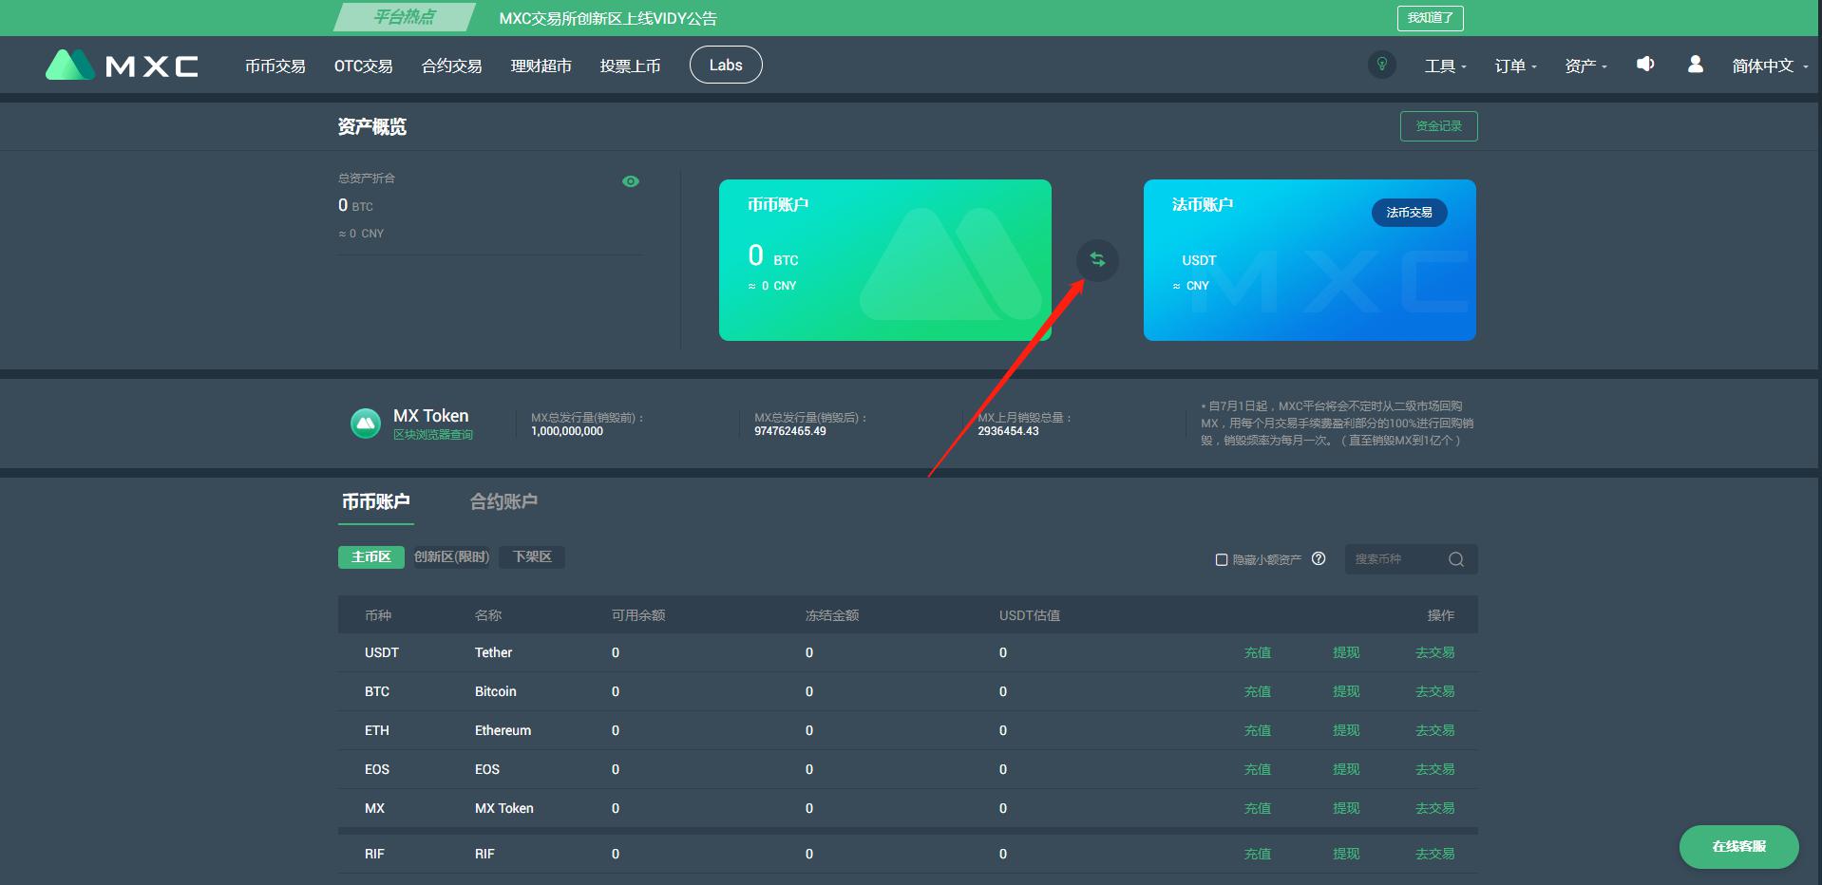Click the 平台热点 banner label
Screen dimensions: 1822x885
click(x=405, y=17)
